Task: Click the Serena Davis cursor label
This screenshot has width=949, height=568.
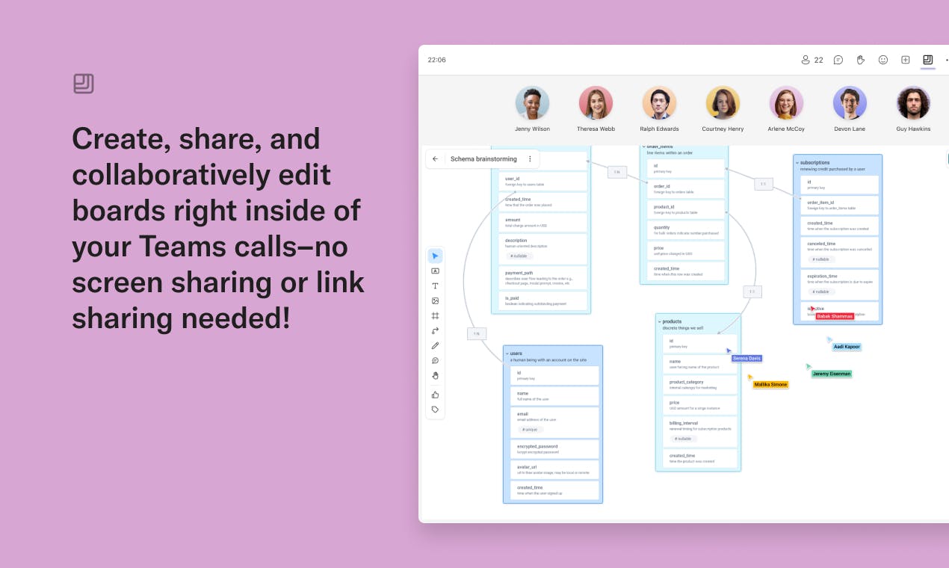Action: pos(746,359)
